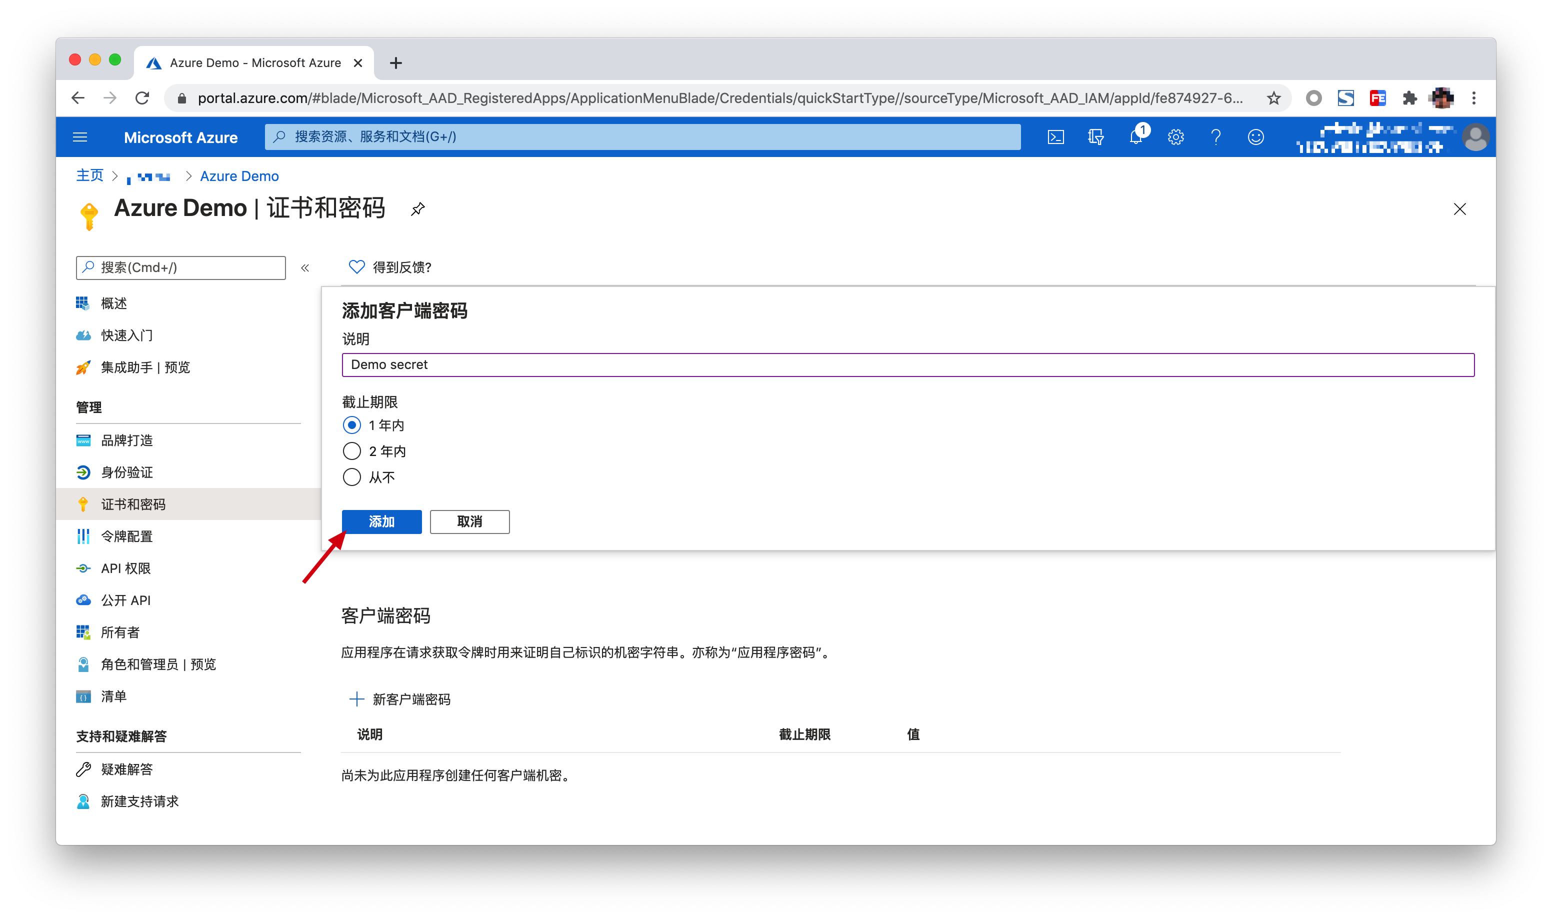Open portal settings gear icon
This screenshot has width=1552, height=919.
[x=1175, y=137]
